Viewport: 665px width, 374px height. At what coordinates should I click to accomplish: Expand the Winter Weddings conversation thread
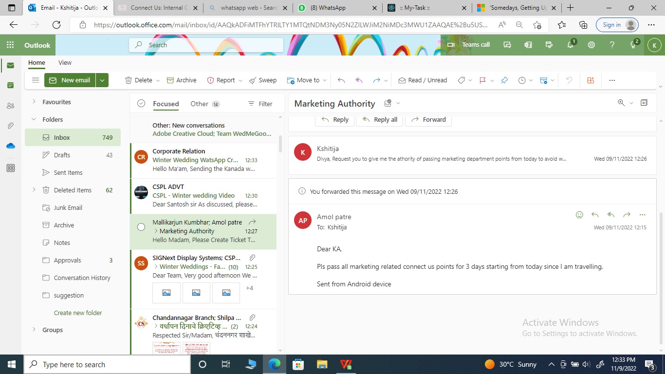[x=156, y=267]
